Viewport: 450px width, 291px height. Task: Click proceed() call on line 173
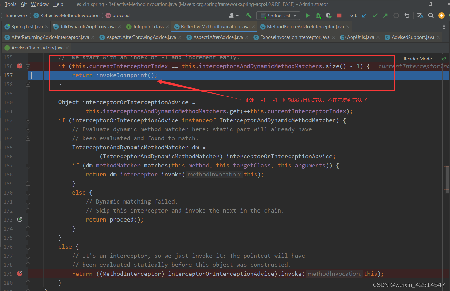pos(125,219)
